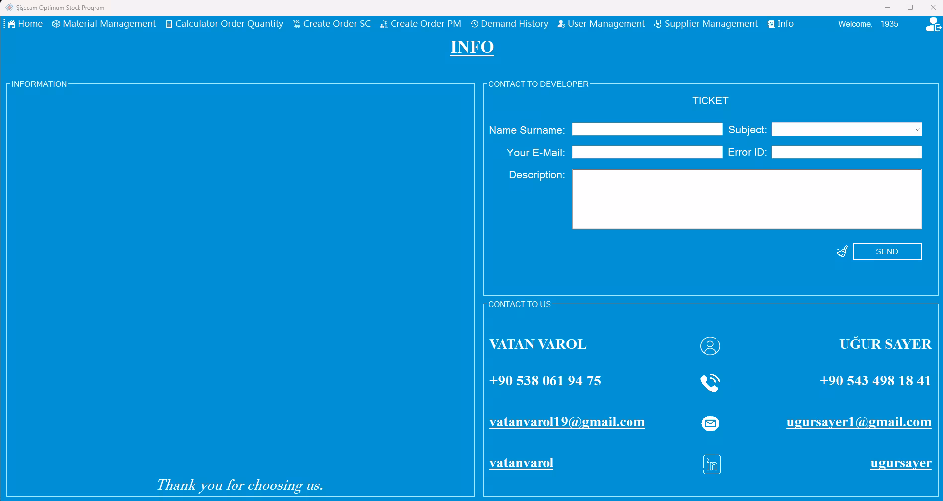Open Create Order SC page
The height and width of the screenshot is (501, 943).
[332, 24]
